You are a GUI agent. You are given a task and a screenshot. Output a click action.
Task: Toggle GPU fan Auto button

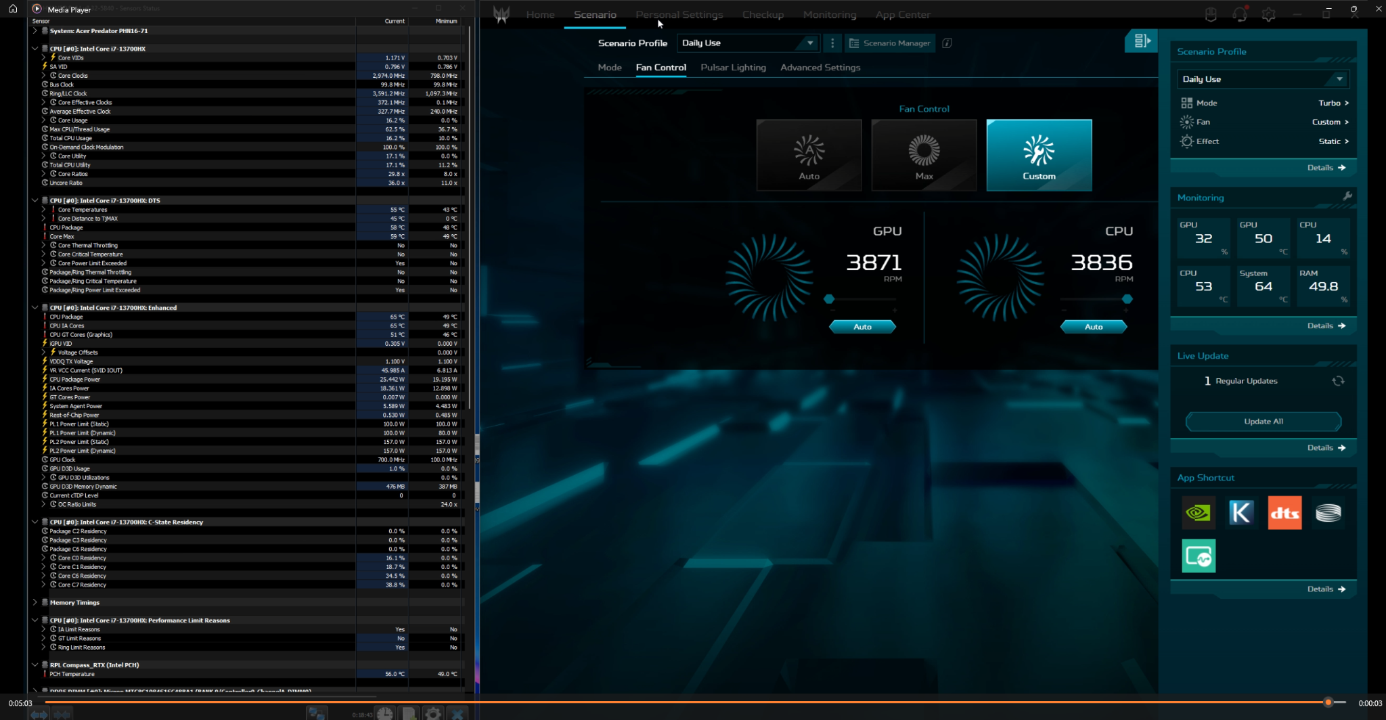[x=862, y=327]
